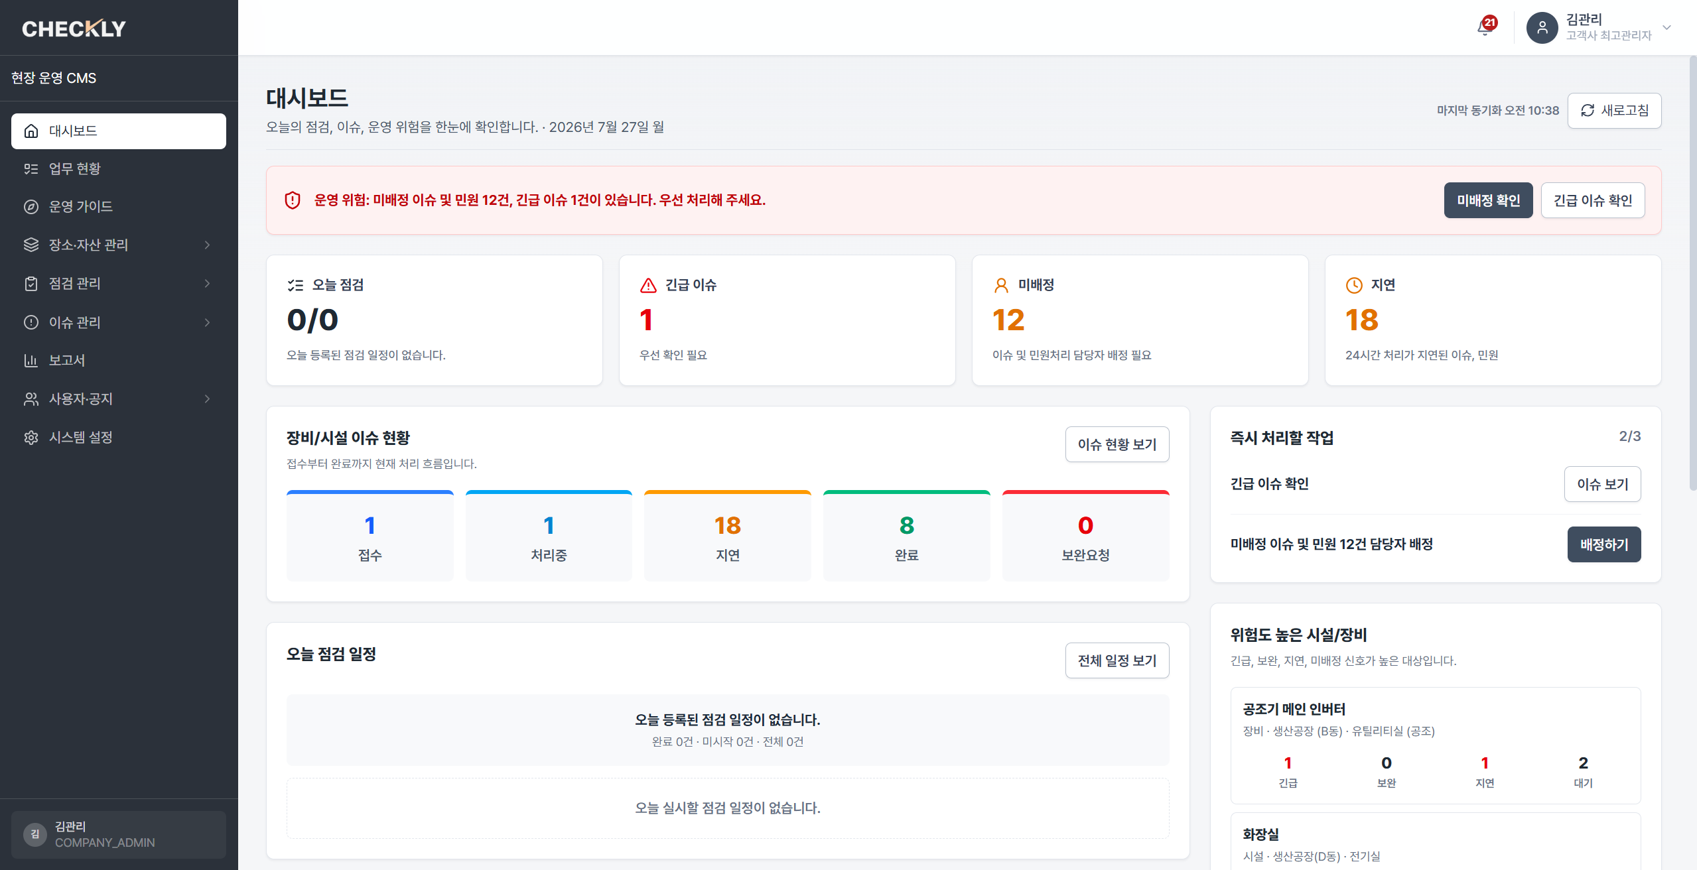The height and width of the screenshot is (870, 1697).
Task: Click the warning triangle icon on 긴급 이슈 card
Action: click(x=648, y=285)
